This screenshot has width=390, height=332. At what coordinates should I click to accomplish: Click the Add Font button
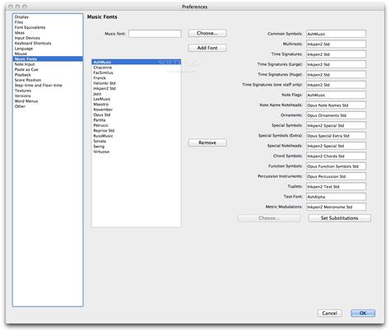pyautogui.click(x=207, y=48)
